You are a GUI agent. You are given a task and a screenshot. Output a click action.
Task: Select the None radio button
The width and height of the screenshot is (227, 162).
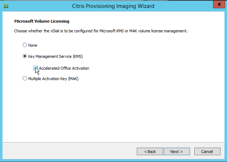click(24, 45)
